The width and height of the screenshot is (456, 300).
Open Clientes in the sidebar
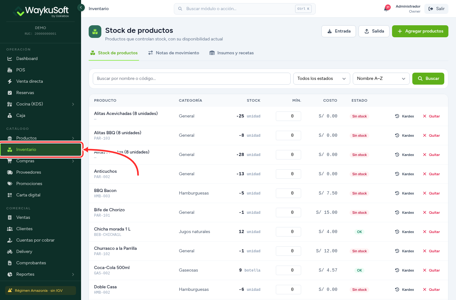pyautogui.click(x=41, y=229)
